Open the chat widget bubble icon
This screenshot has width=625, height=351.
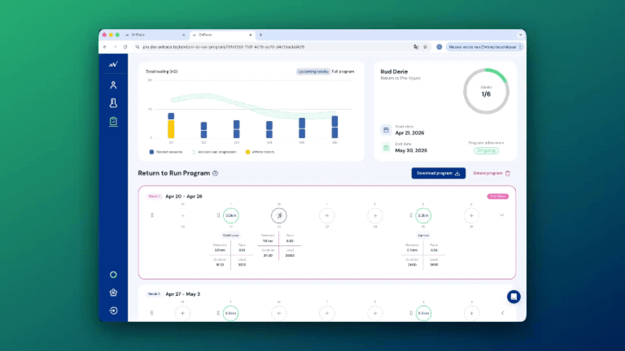coord(514,297)
